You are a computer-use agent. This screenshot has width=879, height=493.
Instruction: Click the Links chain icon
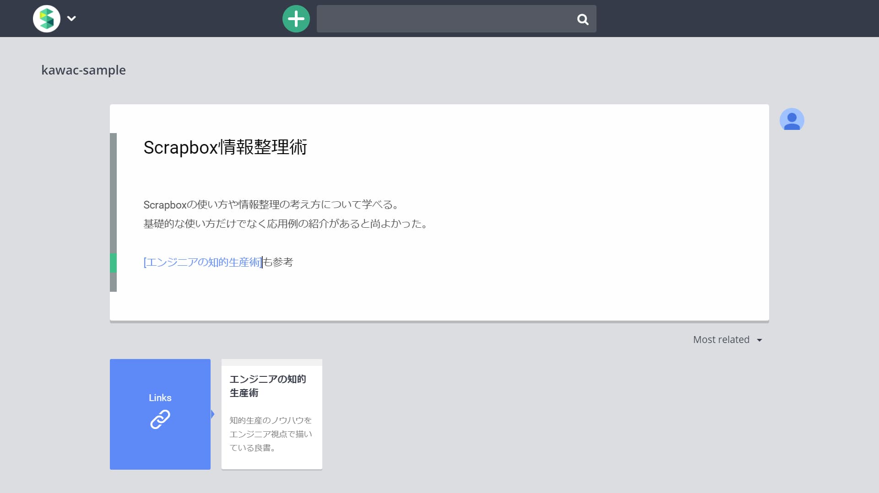click(160, 419)
